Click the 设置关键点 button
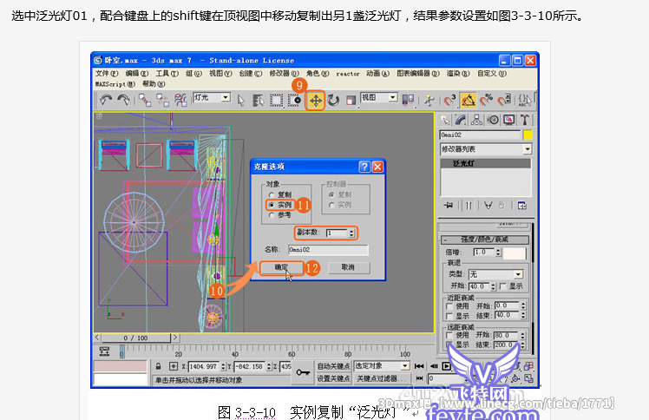The height and width of the screenshot is (420, 649). coord(333,378)
